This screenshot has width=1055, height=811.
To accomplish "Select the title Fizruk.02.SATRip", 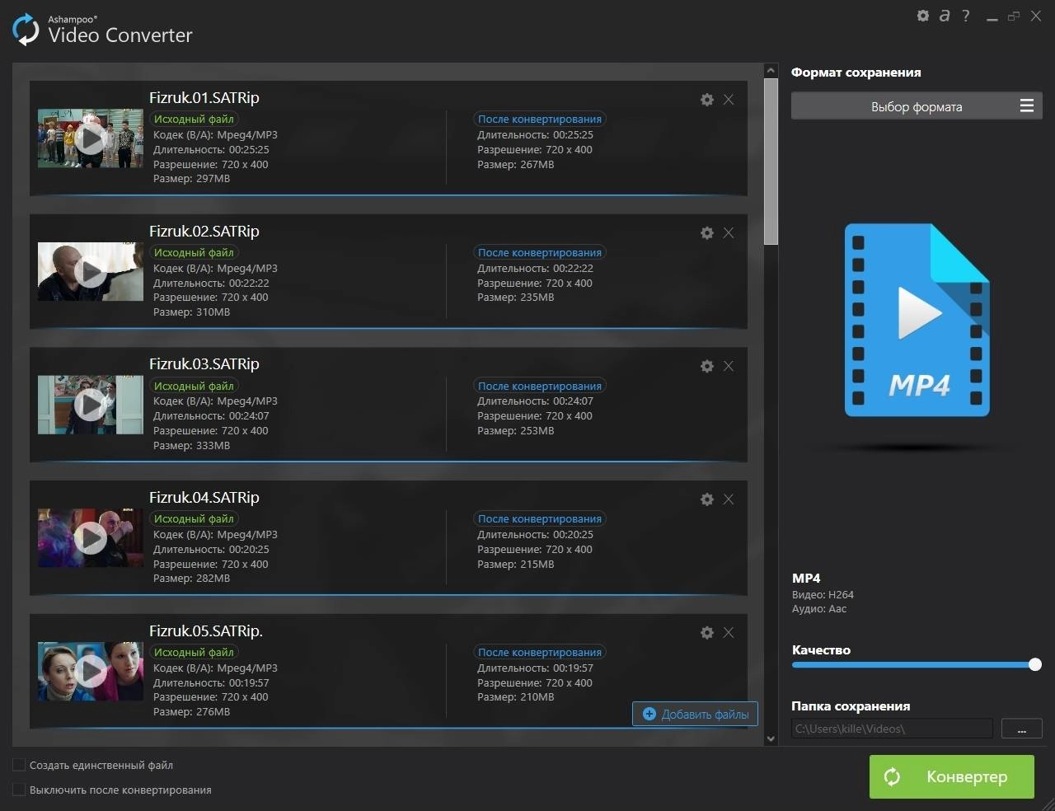I will click(204, 232).
